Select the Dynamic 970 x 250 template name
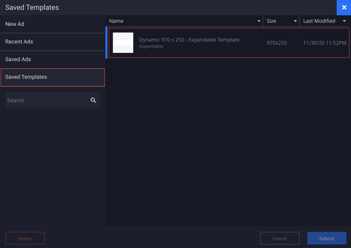Screen dimensions: 351x248 coord(189,40)
